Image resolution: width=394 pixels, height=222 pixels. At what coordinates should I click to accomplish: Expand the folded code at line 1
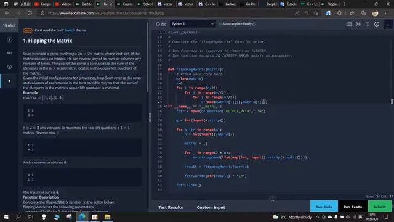tap(166, 32)
